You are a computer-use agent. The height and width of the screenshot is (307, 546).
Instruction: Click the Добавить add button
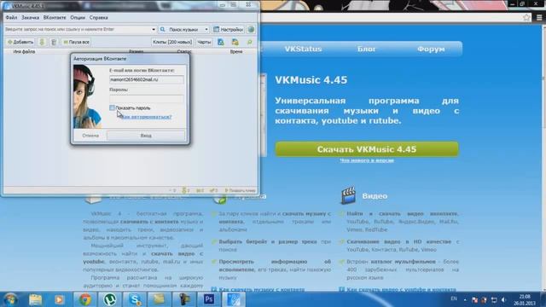pos(20,42)
